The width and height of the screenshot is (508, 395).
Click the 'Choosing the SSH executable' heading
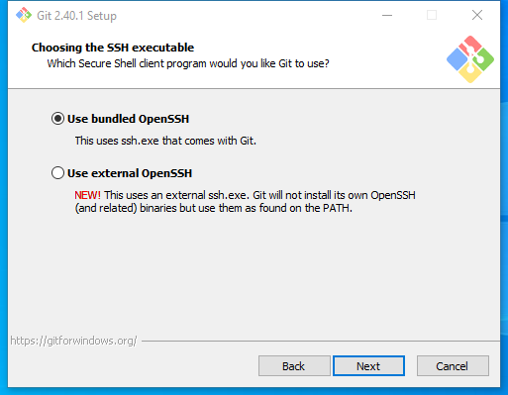pos(113,48)
